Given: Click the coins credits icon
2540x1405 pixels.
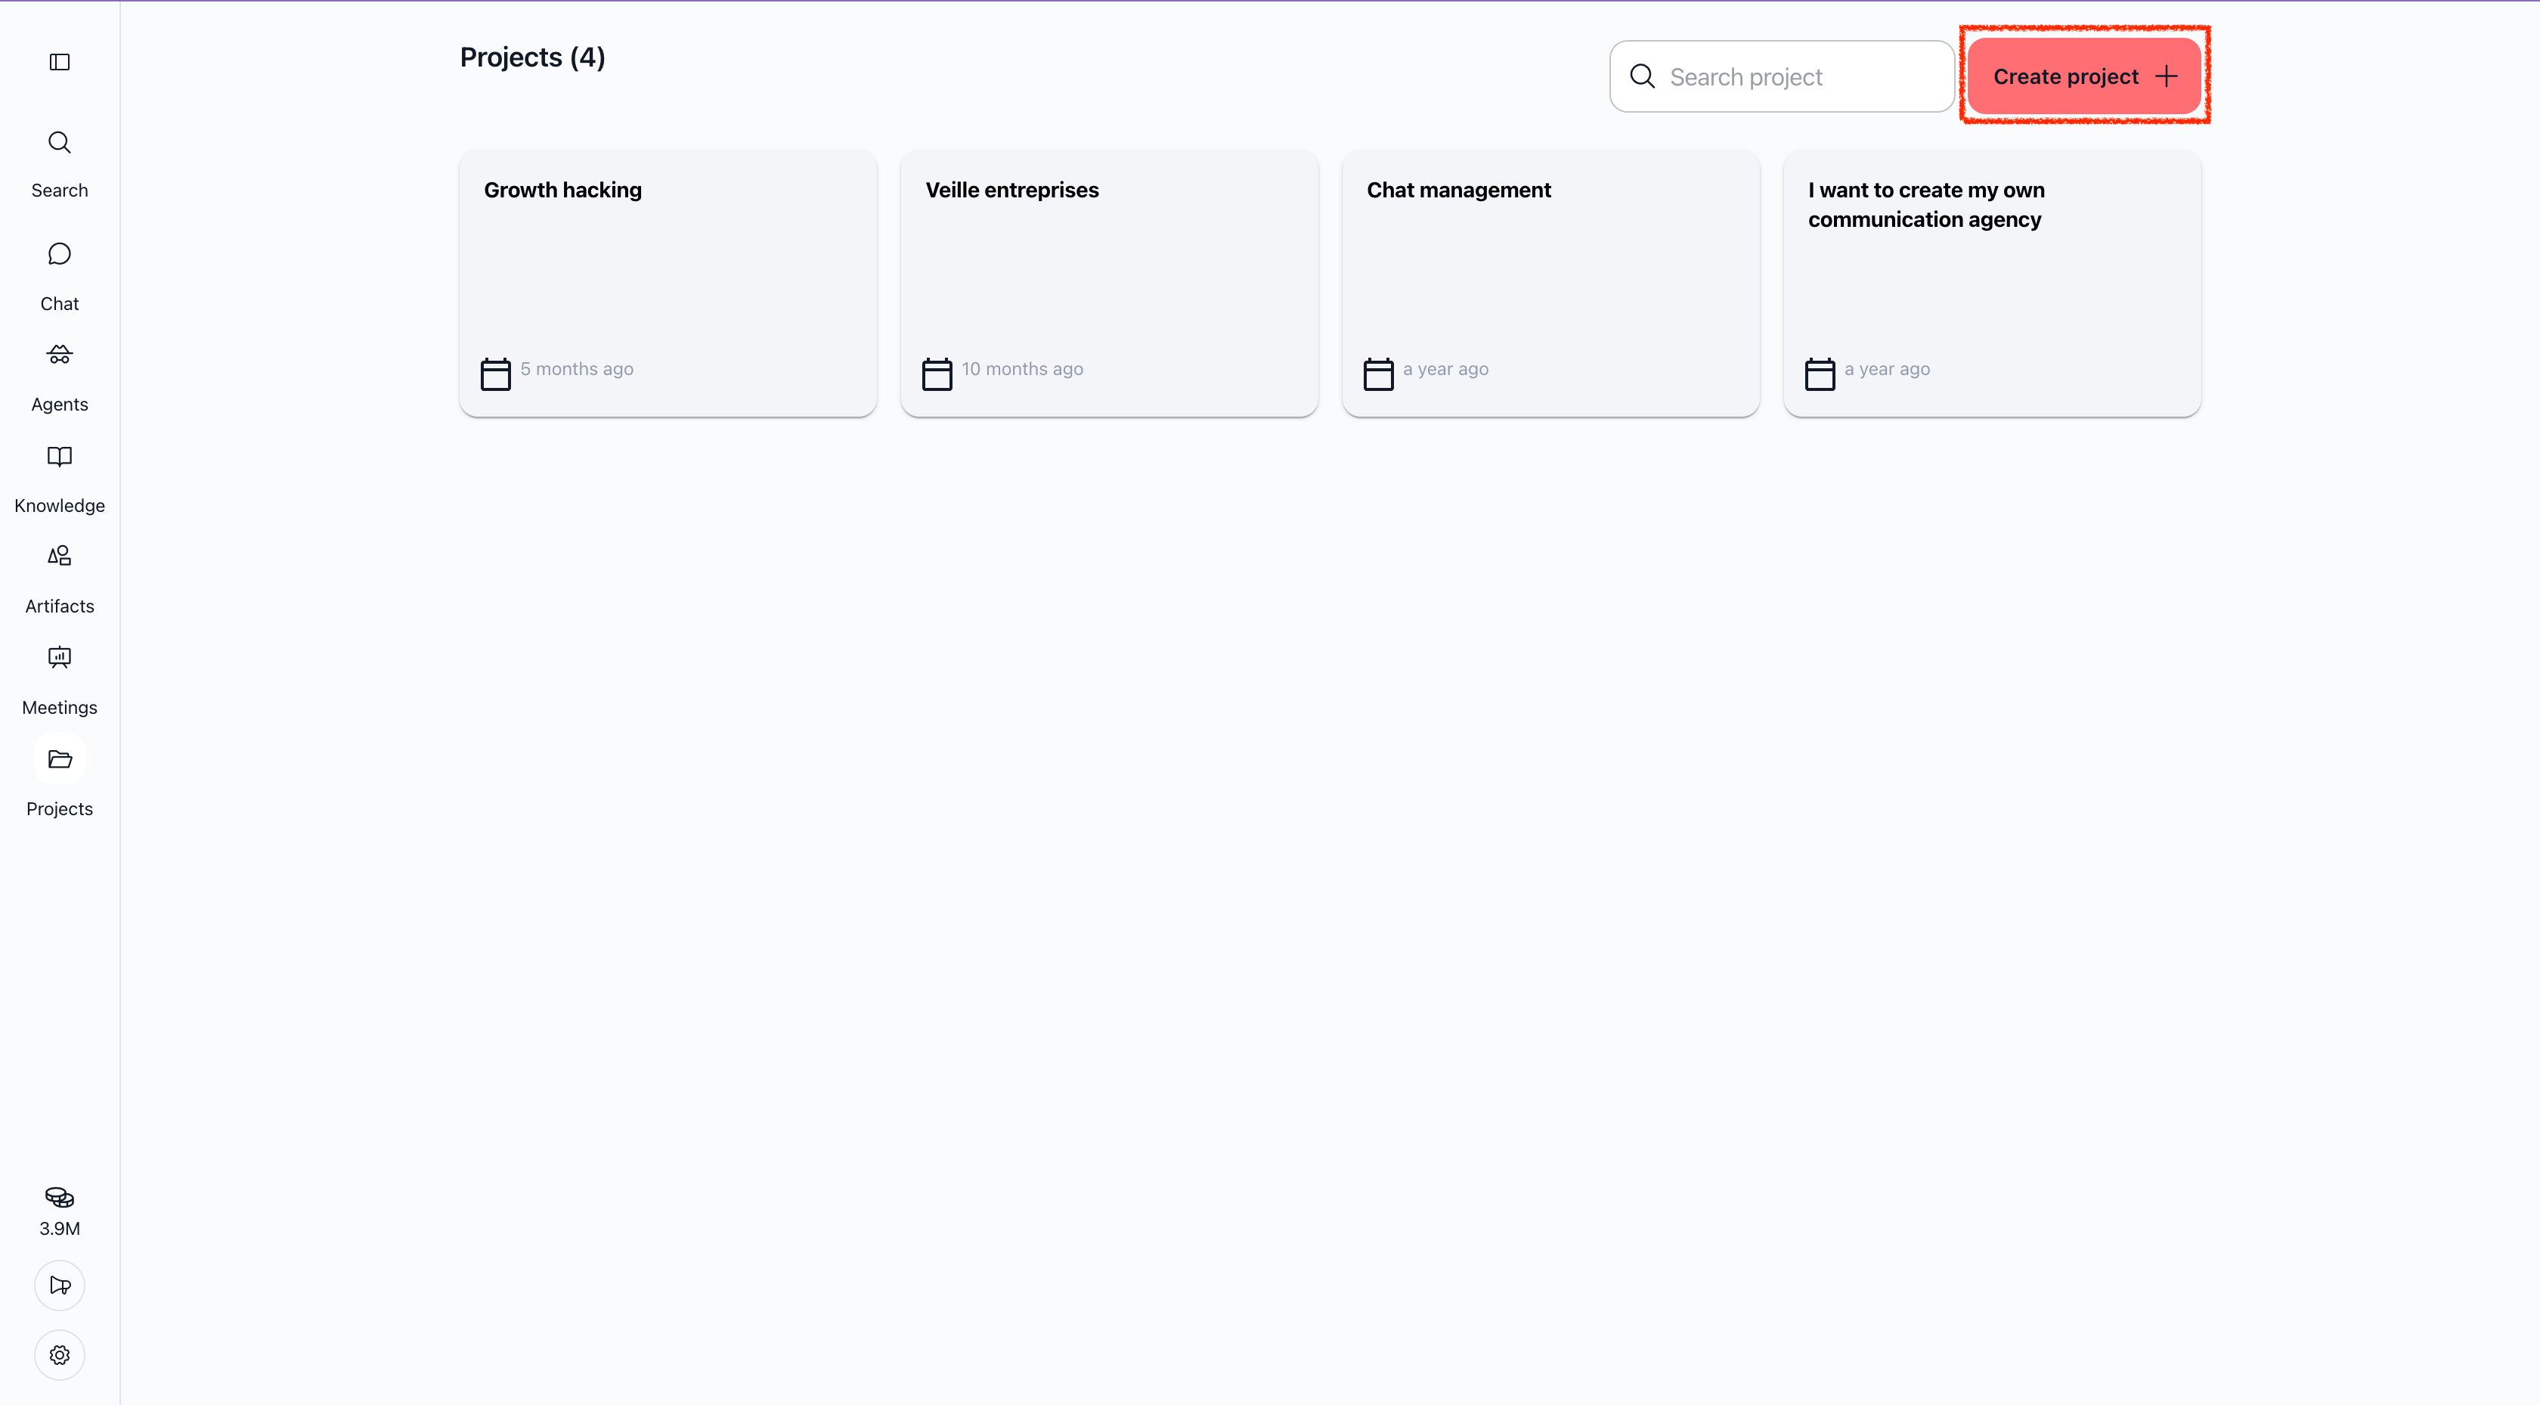Looking at the screenshot, I should click(59, 1197).
